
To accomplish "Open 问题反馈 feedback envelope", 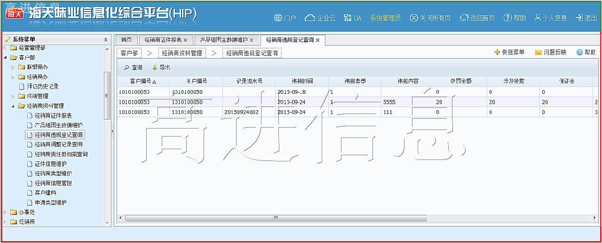I will point(550,53).
